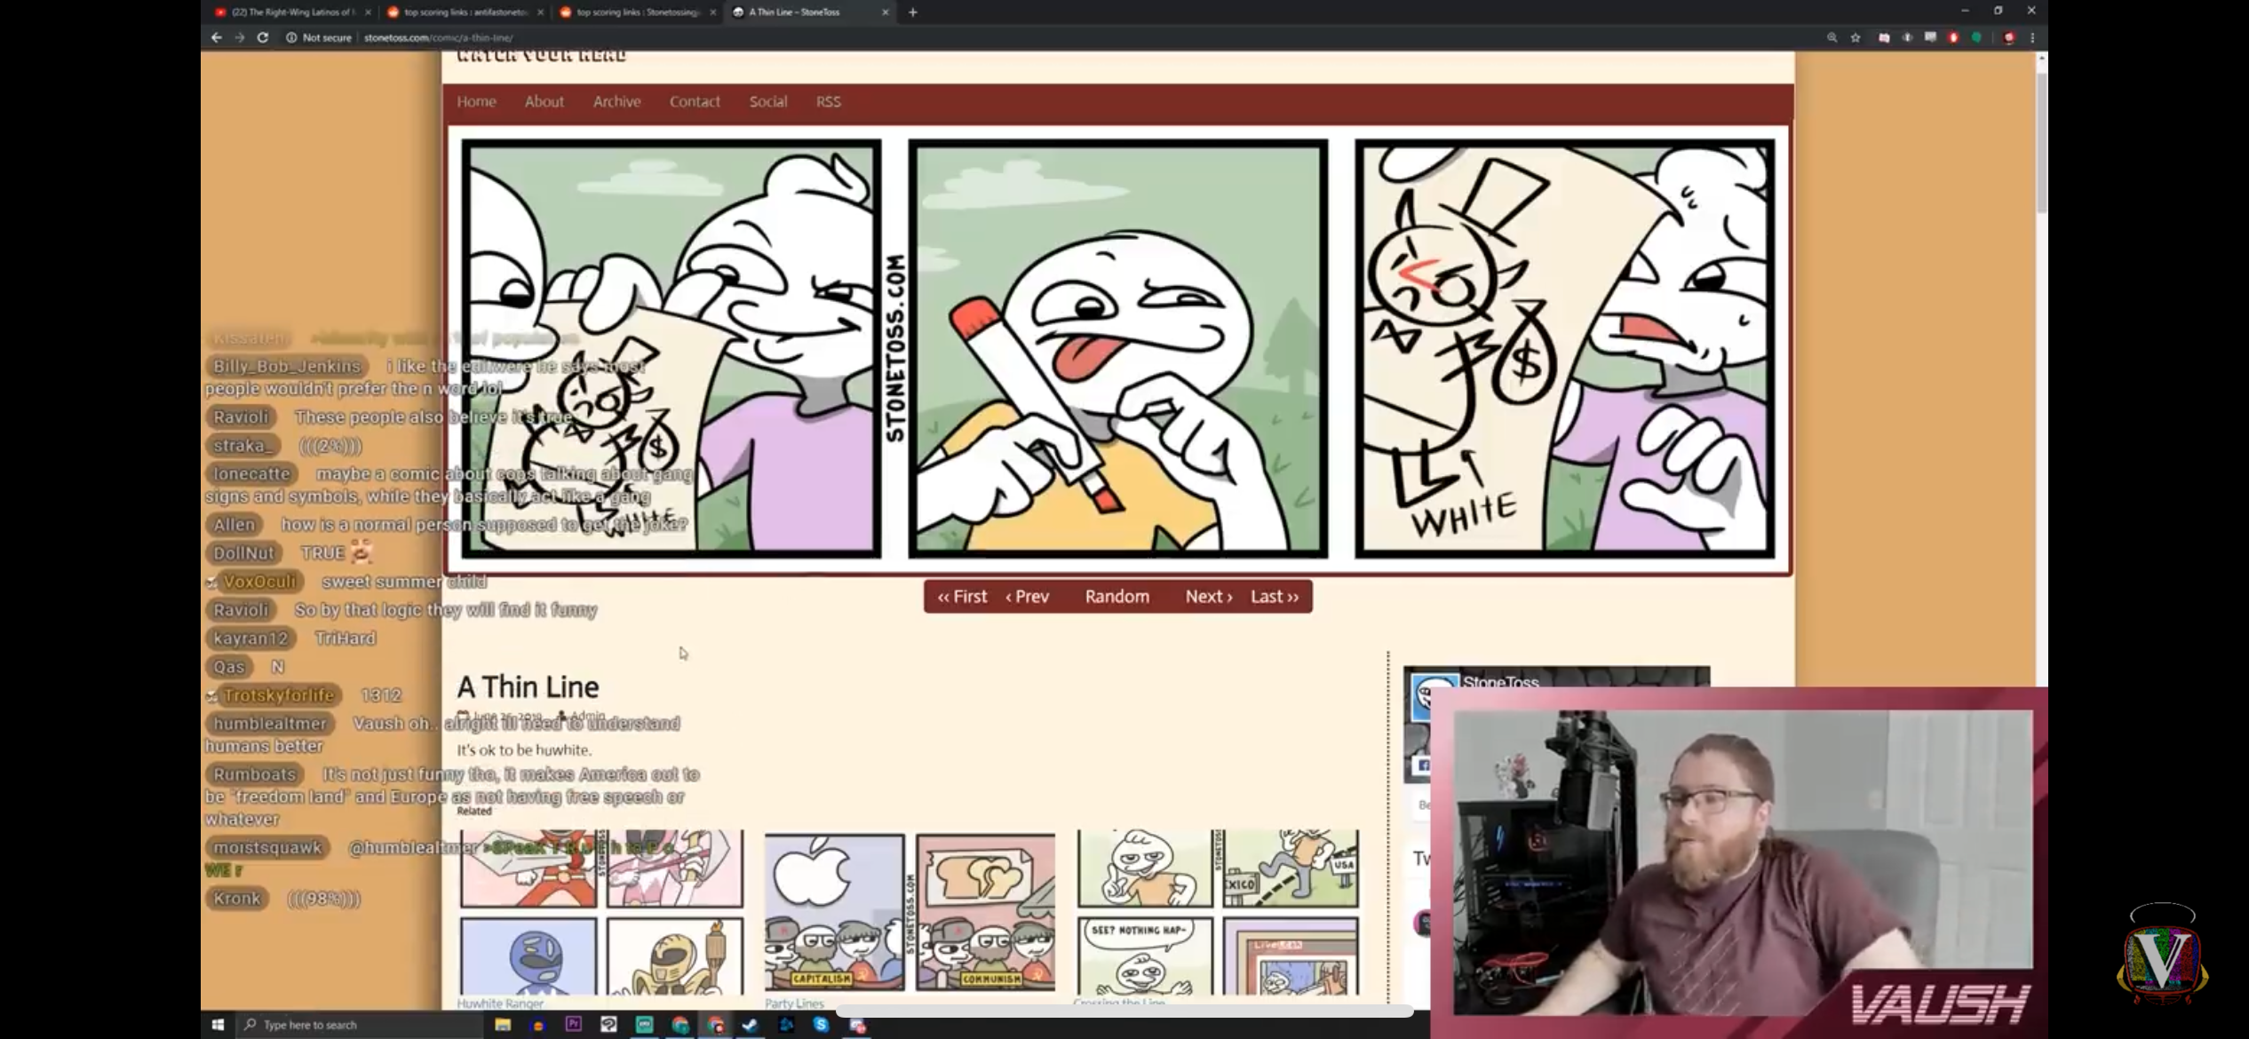Click the browser back arrow
The height and width of the screenshot is (1039, 2249).
tap(216, 37)
